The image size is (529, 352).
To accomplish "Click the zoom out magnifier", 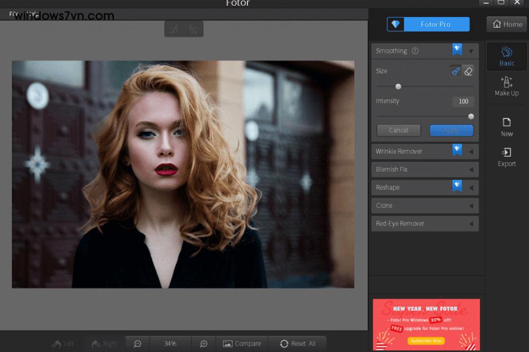I will (x=138, y=344).
